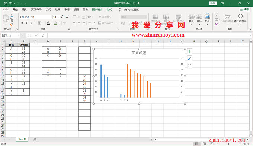Collapse the ribbon with chevron

click(250, 29)
